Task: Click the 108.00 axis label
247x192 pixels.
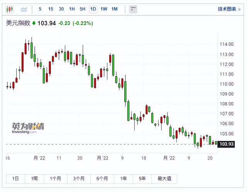Action: tap(227, 104)
